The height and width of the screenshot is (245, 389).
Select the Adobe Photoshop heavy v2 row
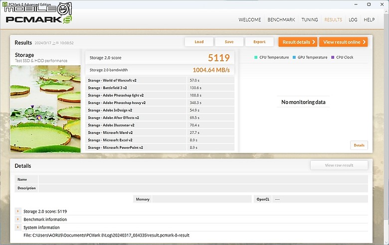(160, 103)
